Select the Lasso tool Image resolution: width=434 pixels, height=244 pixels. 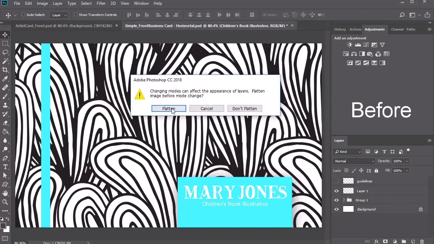pos(5,52)
